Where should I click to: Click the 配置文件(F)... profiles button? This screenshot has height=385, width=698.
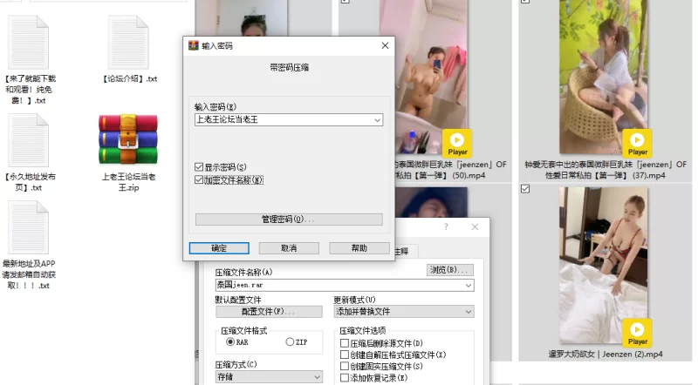coord(269,312)
